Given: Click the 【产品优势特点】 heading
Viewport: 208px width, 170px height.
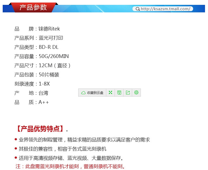Looking at the screenshot, I should pos(40,129).
